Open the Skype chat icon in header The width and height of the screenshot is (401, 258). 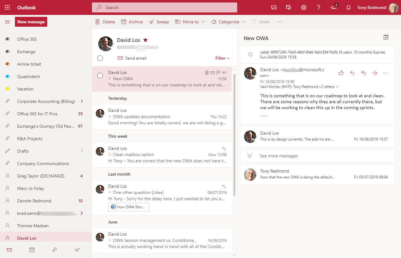[274, 7]
